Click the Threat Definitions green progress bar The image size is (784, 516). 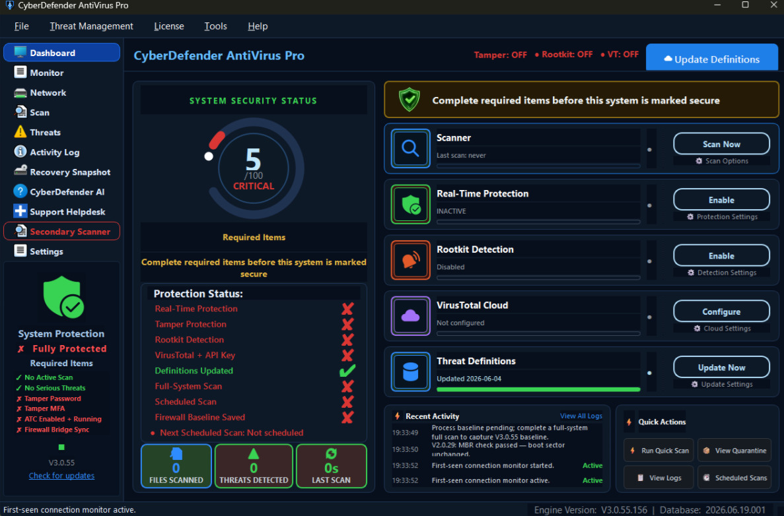point(538,389)
